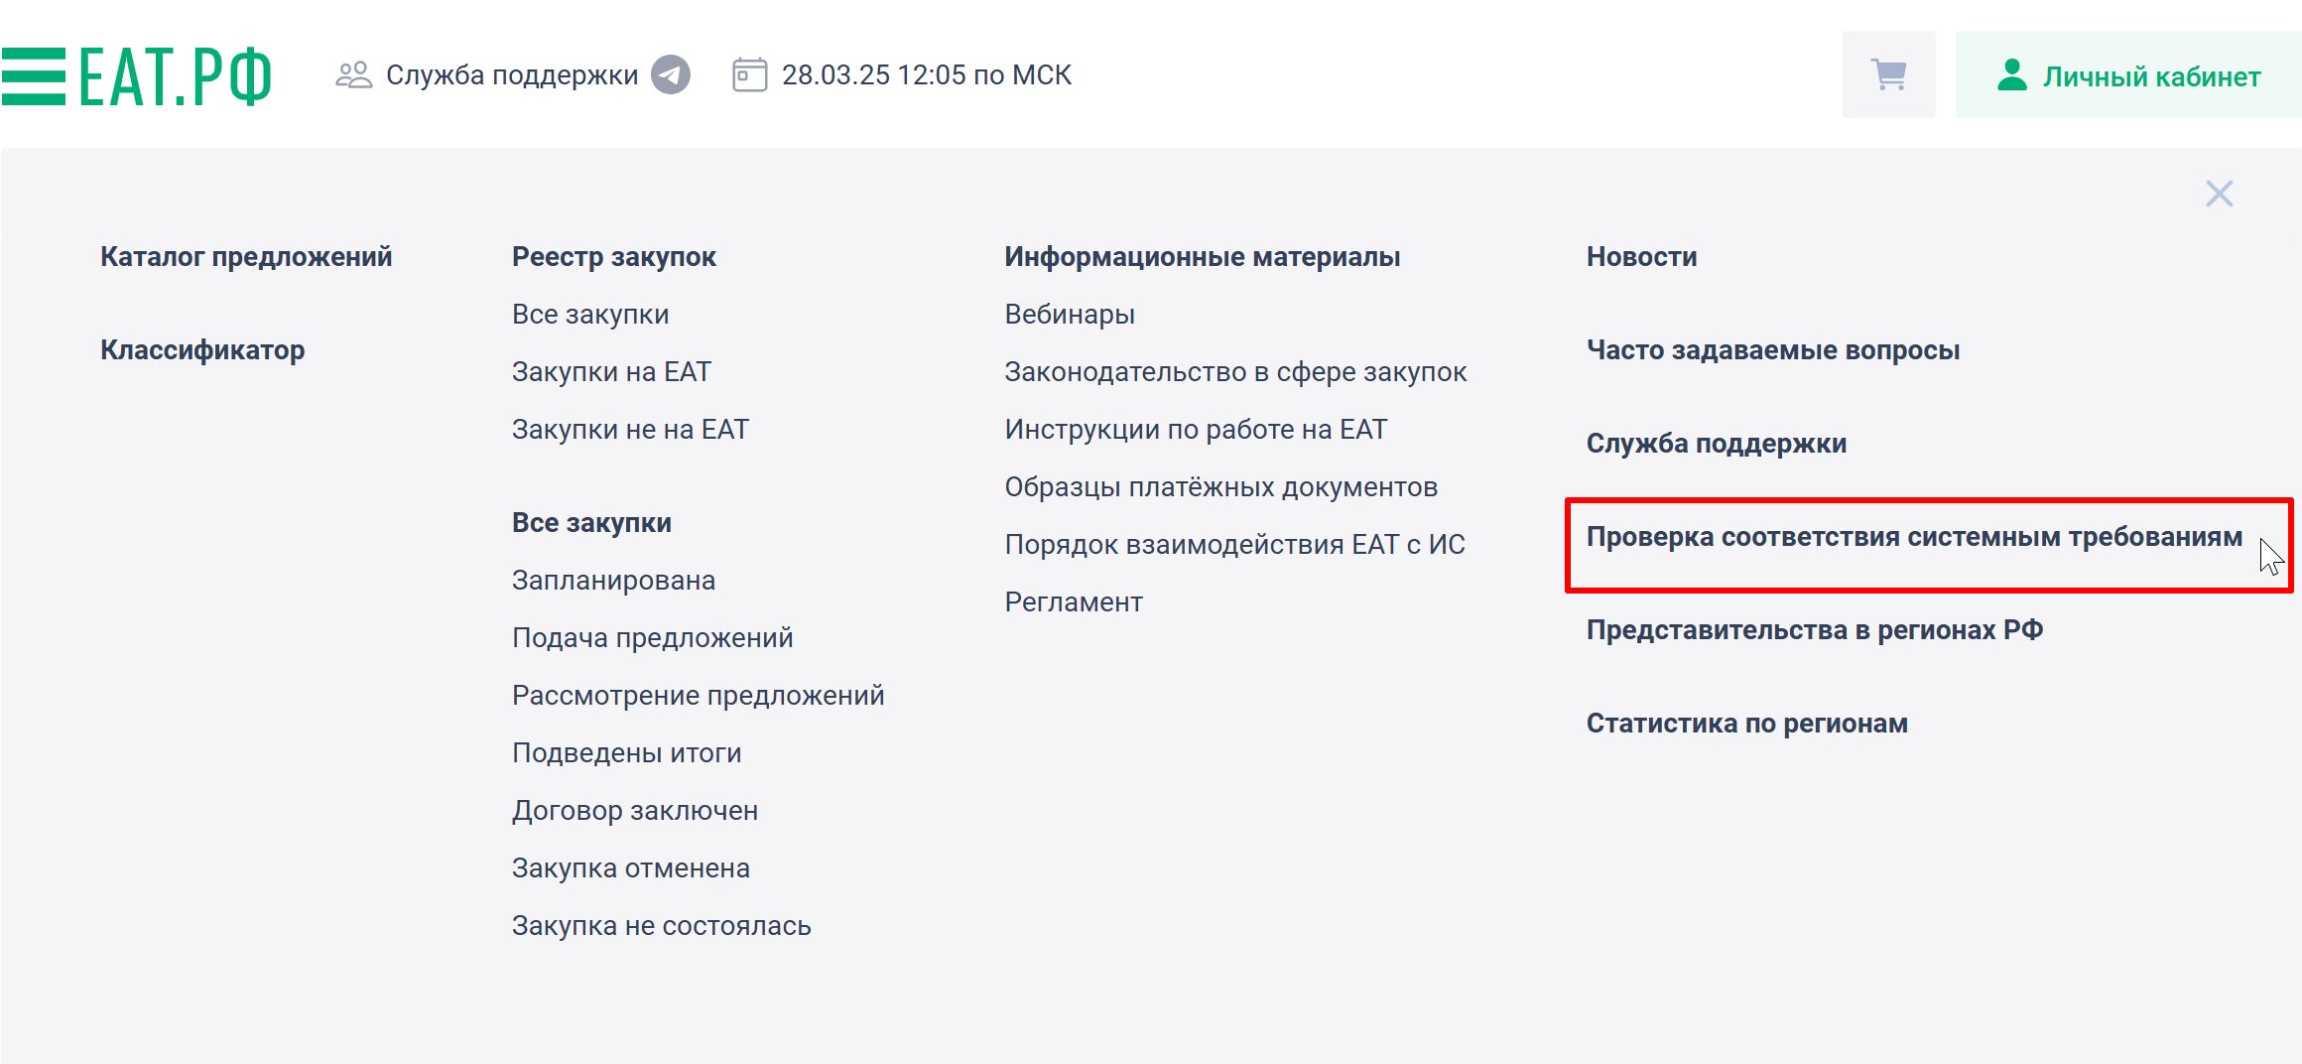Image resolution: width=2302 pixels, height=1064 pixels.
Task: Open Все закупки under Реестр закупок
Action: click(x=589, y=314)
